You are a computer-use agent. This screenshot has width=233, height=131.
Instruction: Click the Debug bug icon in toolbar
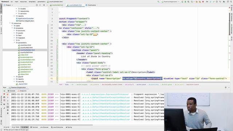click(185, 1)
